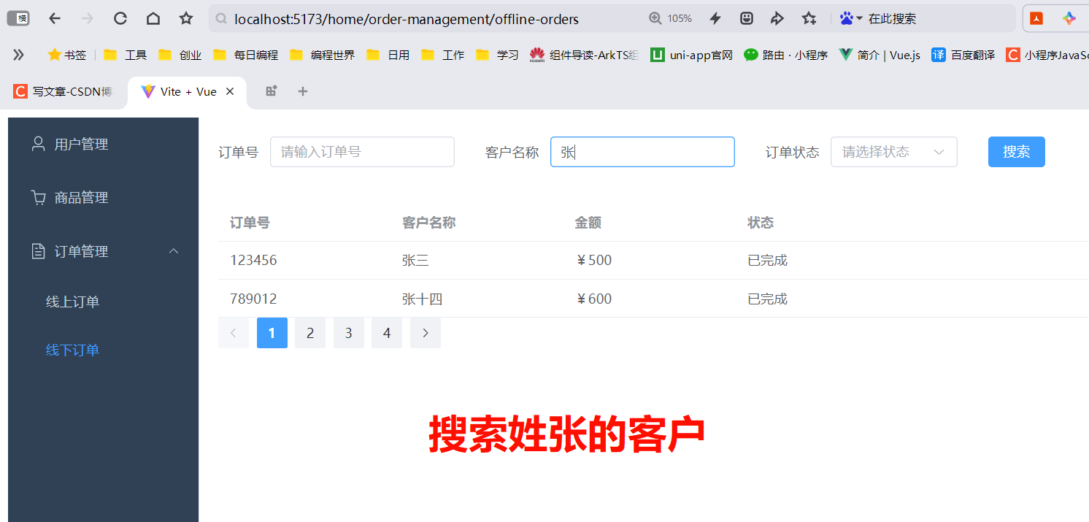Click the smiley face icon in address bar
This screenshot has height=522, width=1089.
(x=746, y=18)
